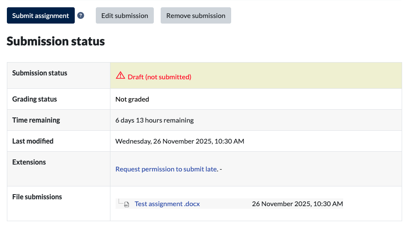Click the Submit assignment button

click(40, 15)
